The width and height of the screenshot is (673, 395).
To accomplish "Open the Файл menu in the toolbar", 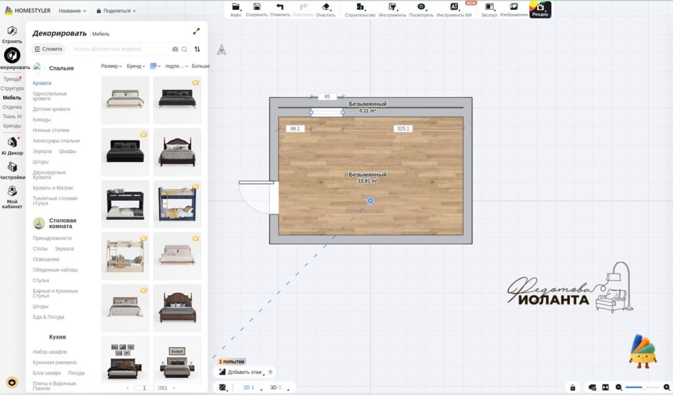I will [236, 9].
